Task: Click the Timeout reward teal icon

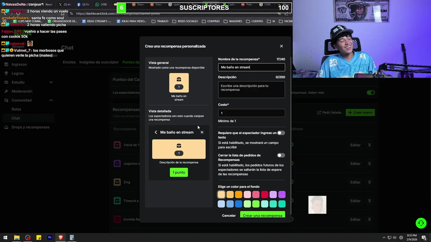Action: pos(117,201)
